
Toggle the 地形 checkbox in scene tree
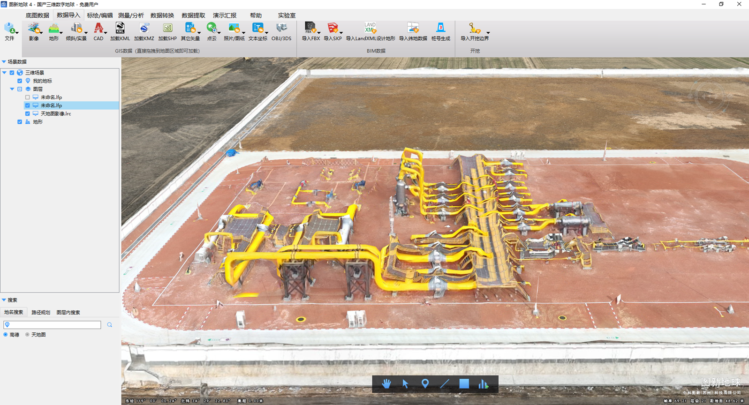click(x=20, y=122)
